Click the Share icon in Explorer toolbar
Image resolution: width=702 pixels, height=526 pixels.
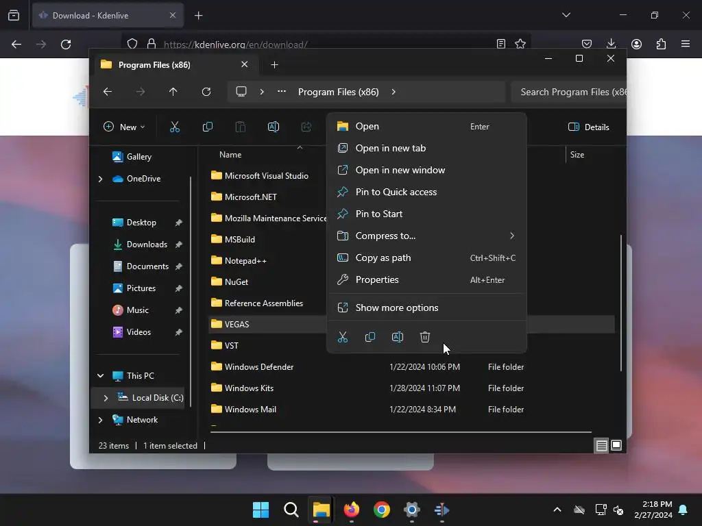pyautogui.click(x=306, y=127)
